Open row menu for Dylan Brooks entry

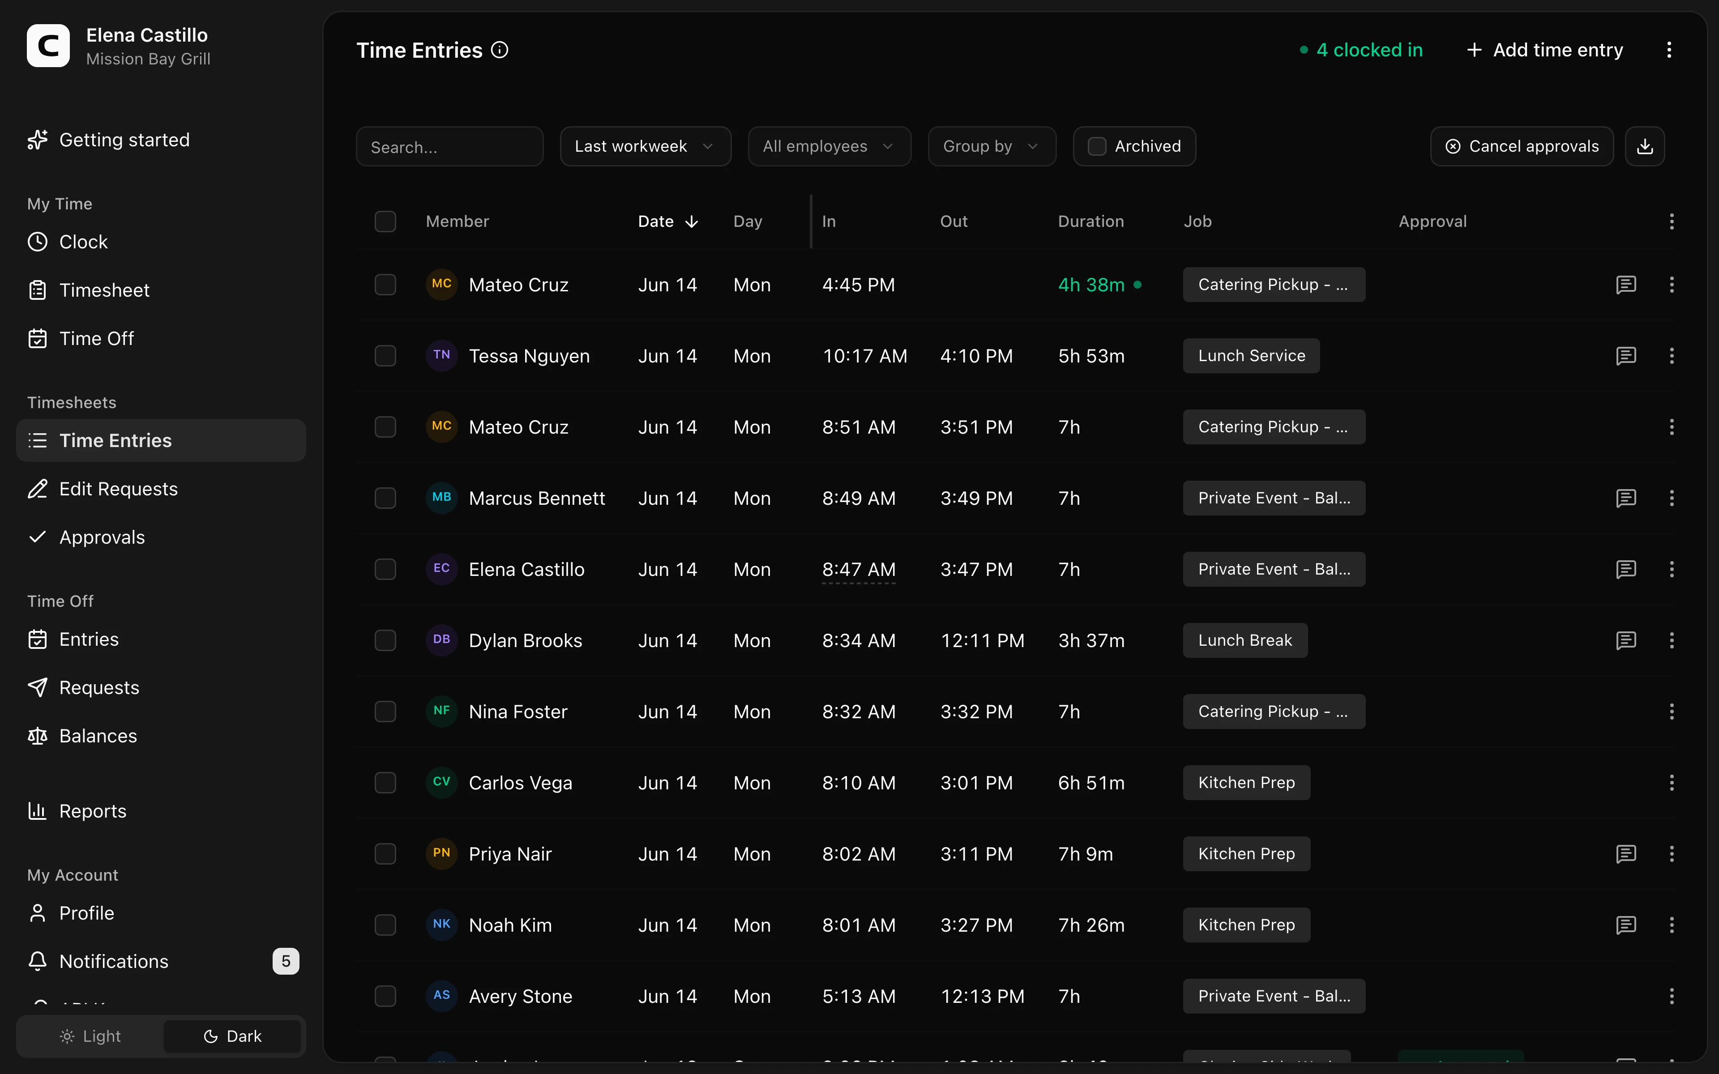(x=1672, y=641)
